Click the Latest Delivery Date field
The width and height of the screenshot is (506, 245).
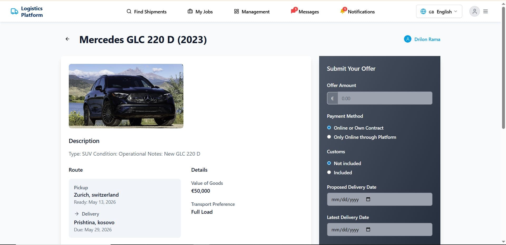(x=379, y=229)
